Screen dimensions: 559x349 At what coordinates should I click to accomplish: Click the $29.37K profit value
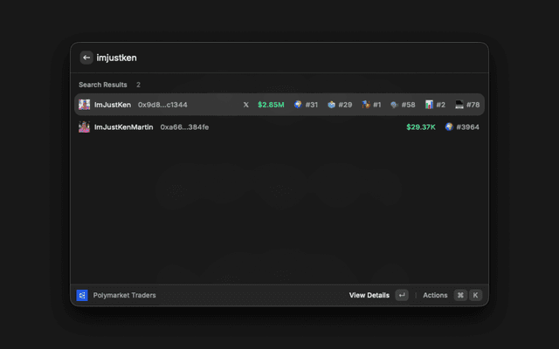point(421,127)
